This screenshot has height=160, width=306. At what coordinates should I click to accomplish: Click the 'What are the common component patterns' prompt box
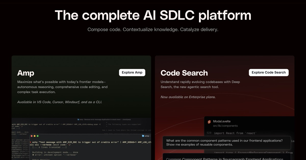(227, 142)
